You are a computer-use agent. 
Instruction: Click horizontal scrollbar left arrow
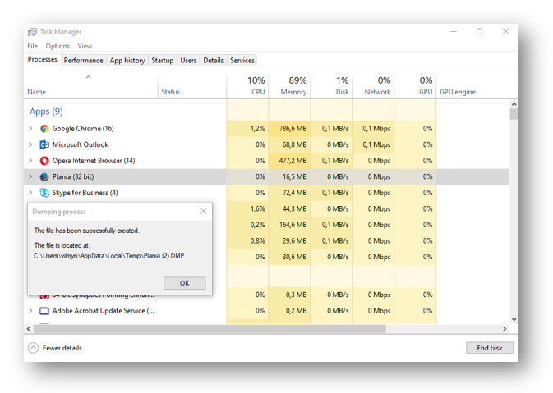[29, 329]
